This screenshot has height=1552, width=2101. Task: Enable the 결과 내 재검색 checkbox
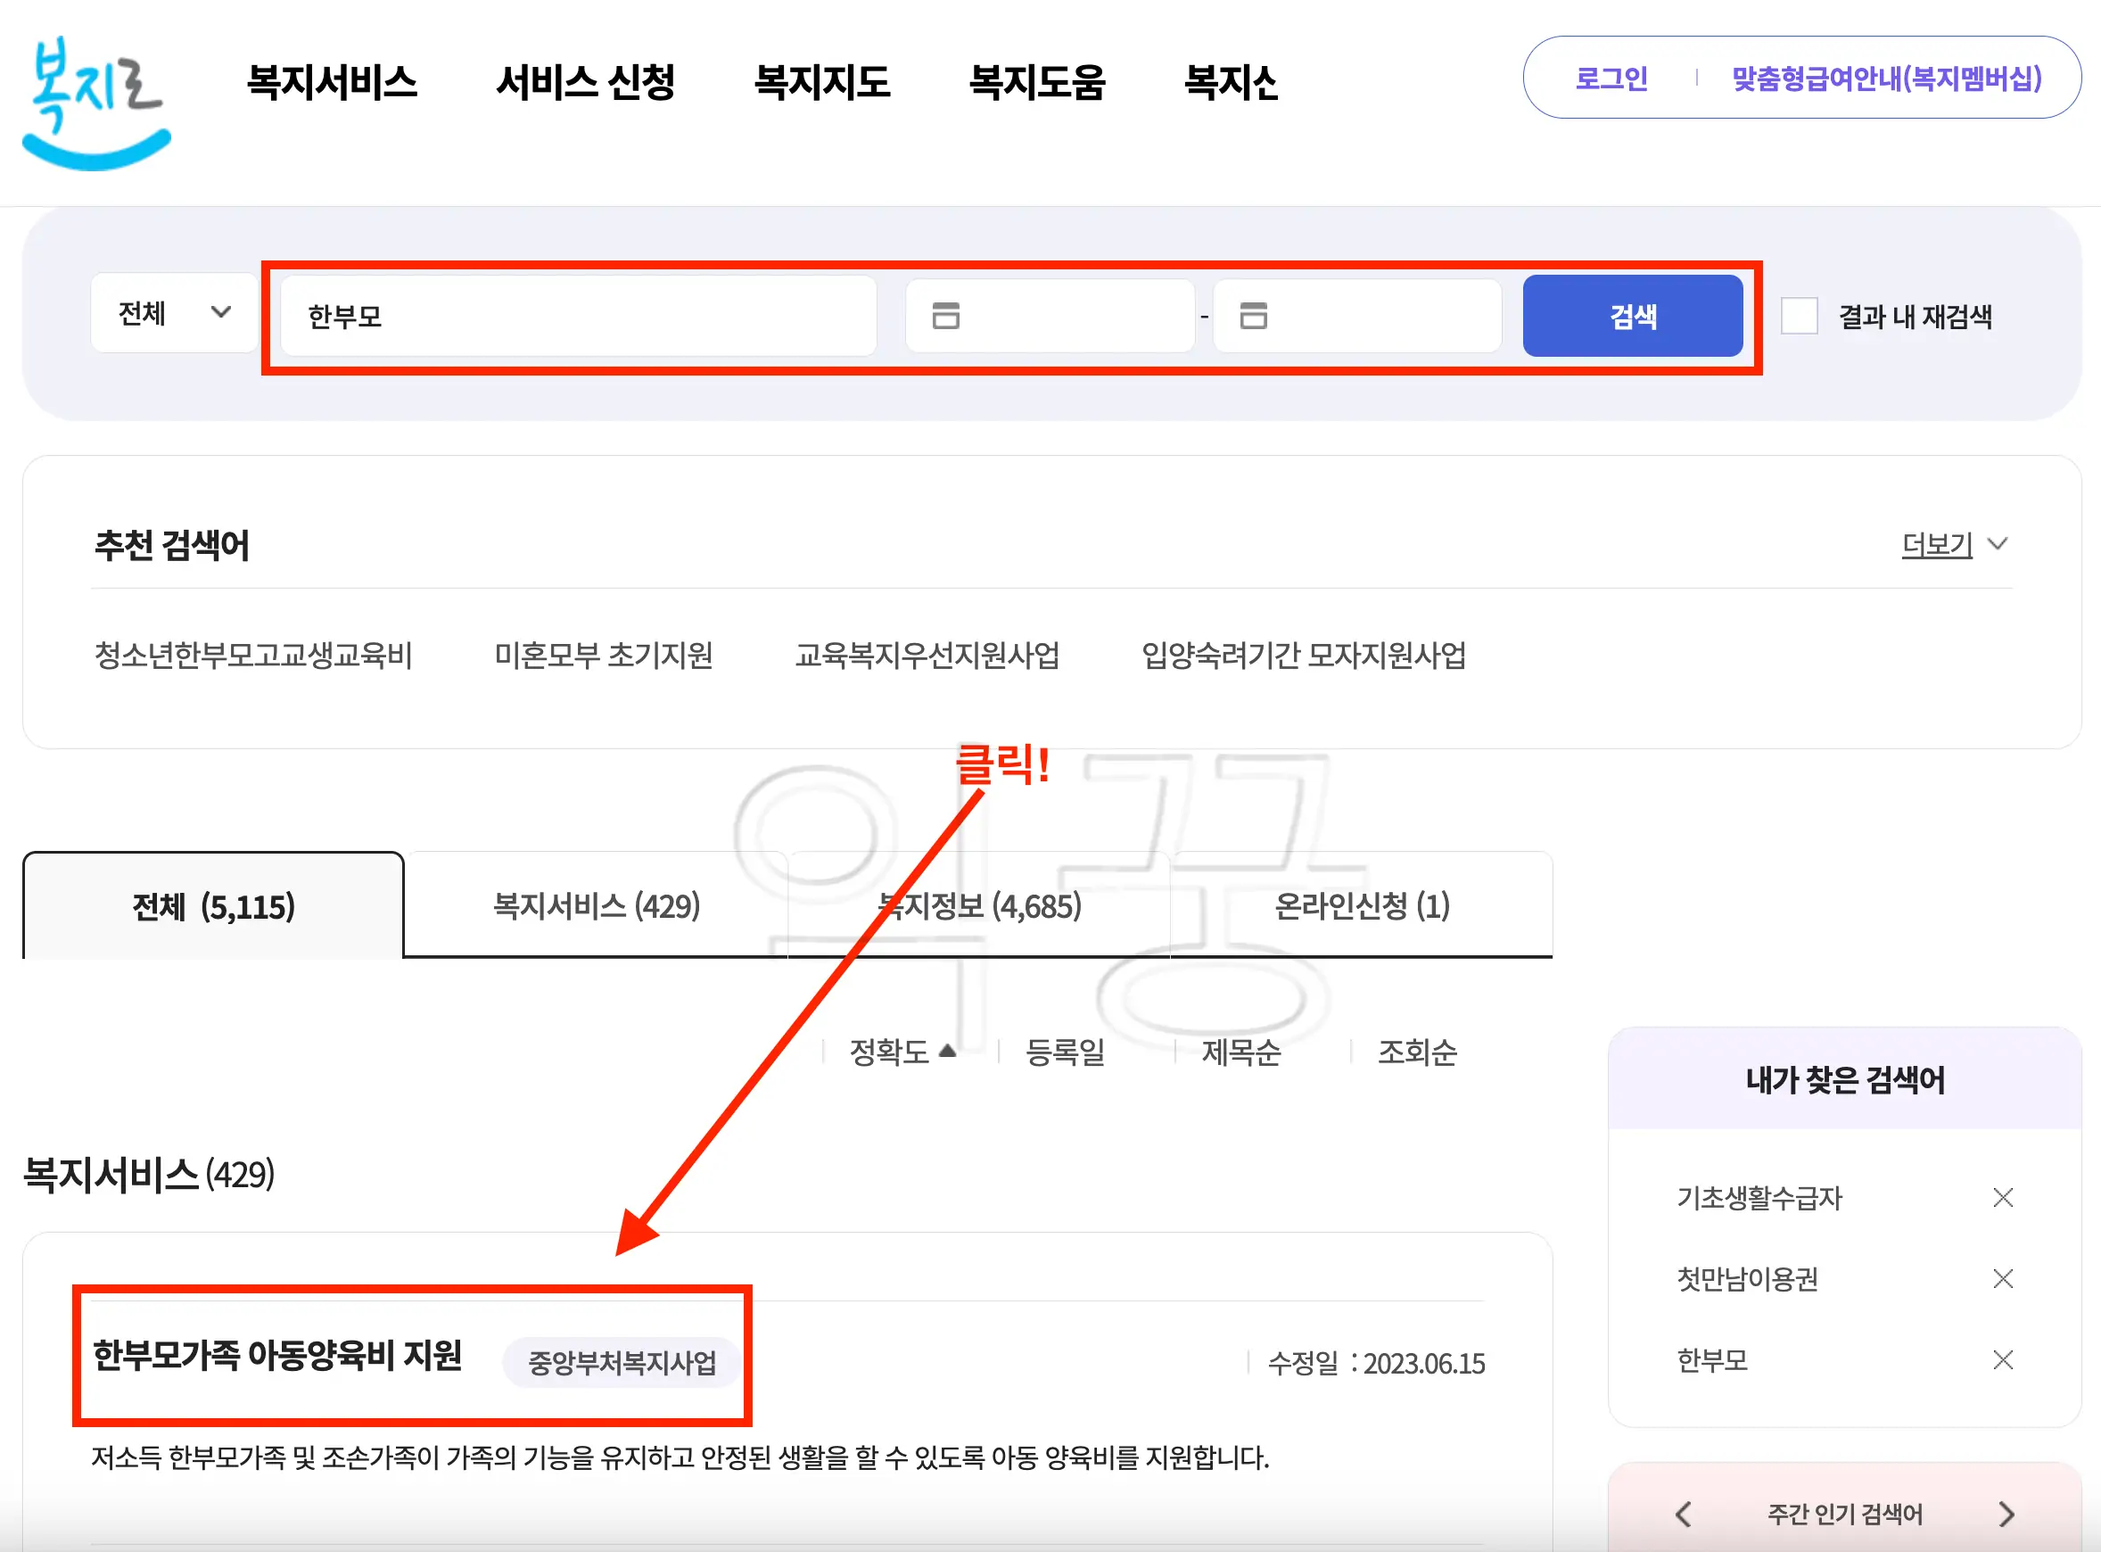[1800, 317]
